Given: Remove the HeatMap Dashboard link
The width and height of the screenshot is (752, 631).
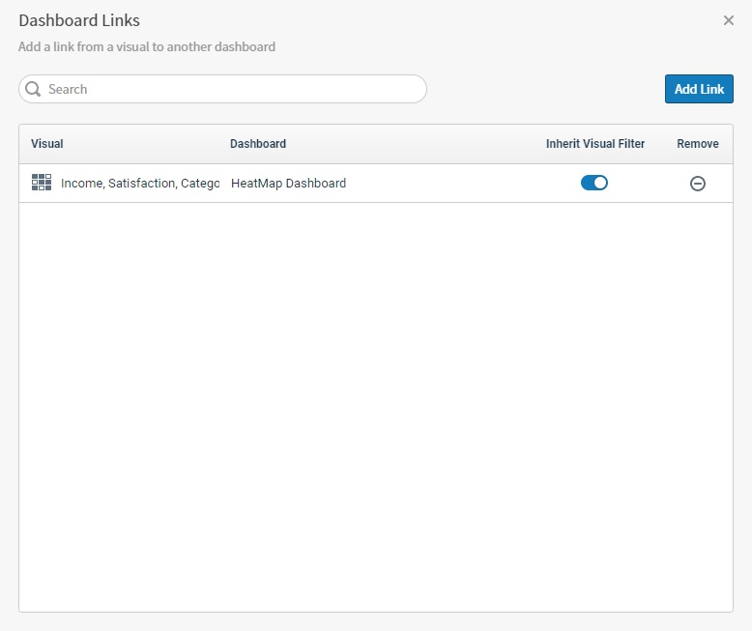Looking at the screenshot, I should point(697,184).
